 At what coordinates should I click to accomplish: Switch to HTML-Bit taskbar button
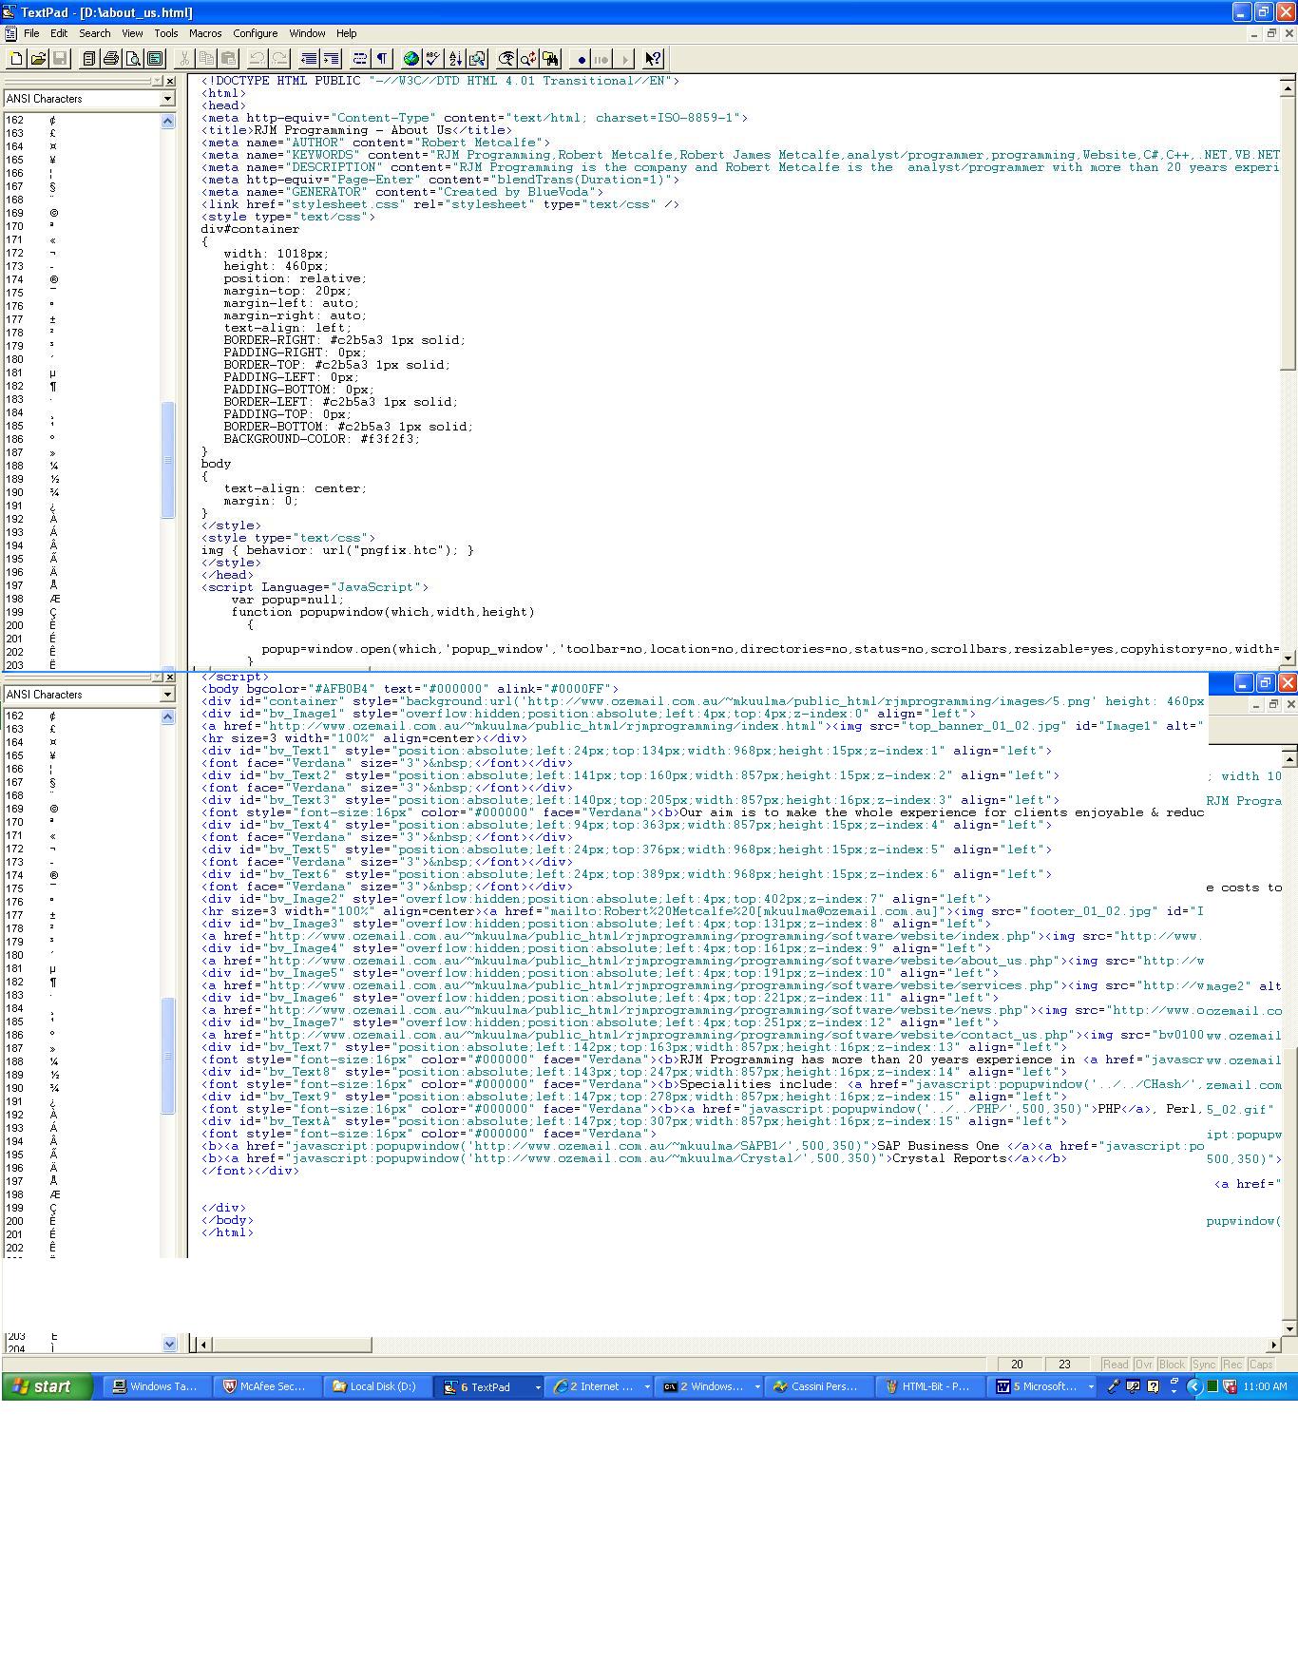[928, 1387]
